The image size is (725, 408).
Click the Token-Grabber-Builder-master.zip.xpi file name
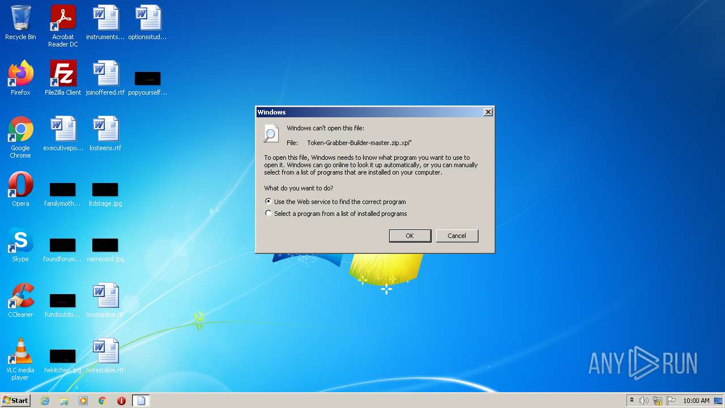[359, 143]
